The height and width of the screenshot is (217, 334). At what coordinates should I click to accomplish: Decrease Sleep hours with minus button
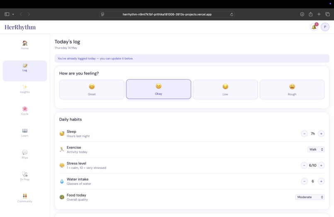tap(305, 134)
